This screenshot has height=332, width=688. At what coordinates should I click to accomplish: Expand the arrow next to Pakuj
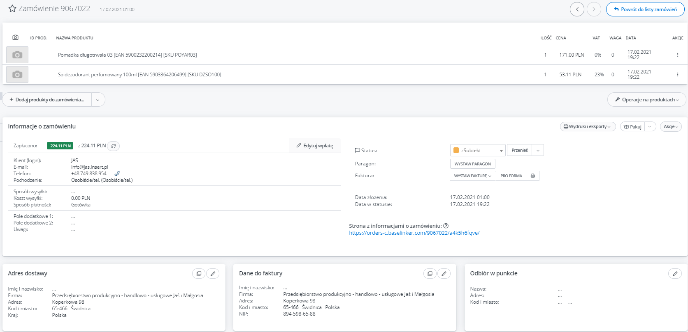(x=650, y=126)
